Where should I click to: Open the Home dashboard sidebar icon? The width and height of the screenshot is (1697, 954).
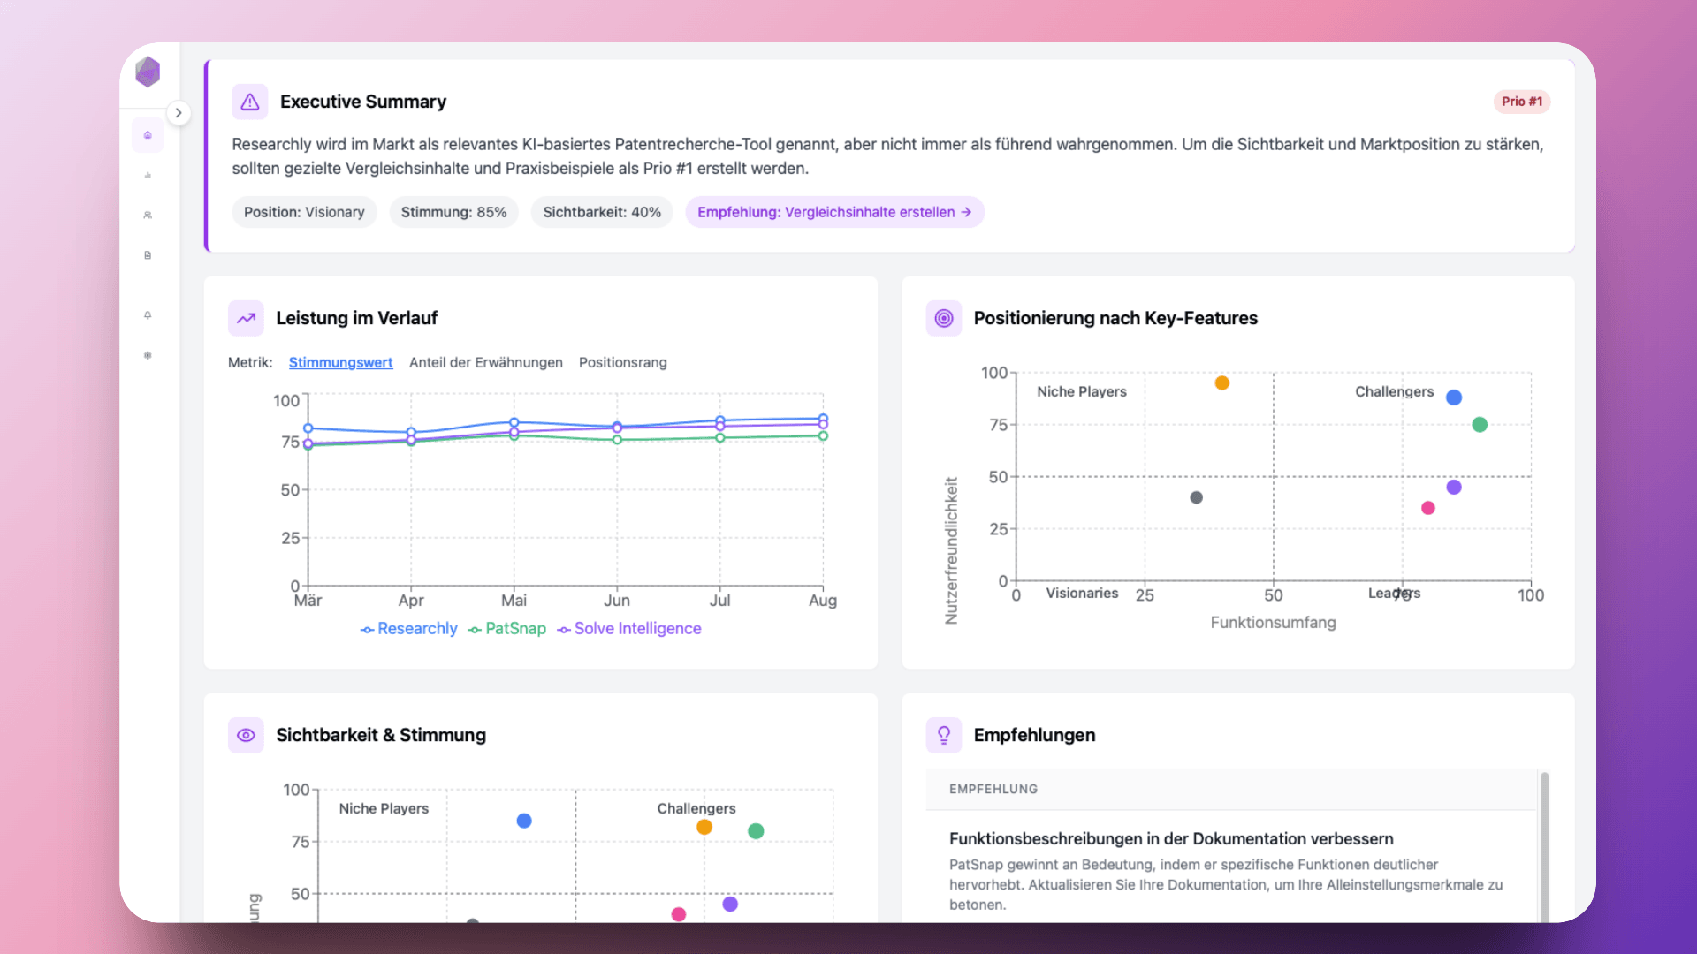[148, 135]
